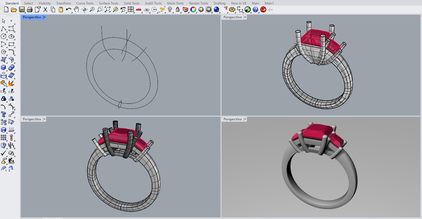Toggle the light bulb Hide objects icon
The width and height of the screenshot is (422, 219).
[170, 10]
